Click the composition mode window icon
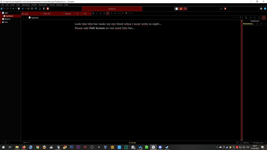267x150 pixels. pos(32,9)
